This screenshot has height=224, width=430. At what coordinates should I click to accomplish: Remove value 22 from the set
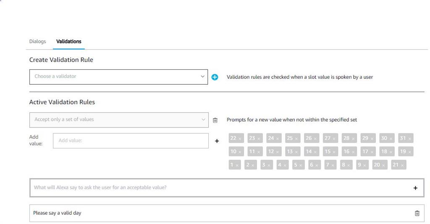point(240,138)
